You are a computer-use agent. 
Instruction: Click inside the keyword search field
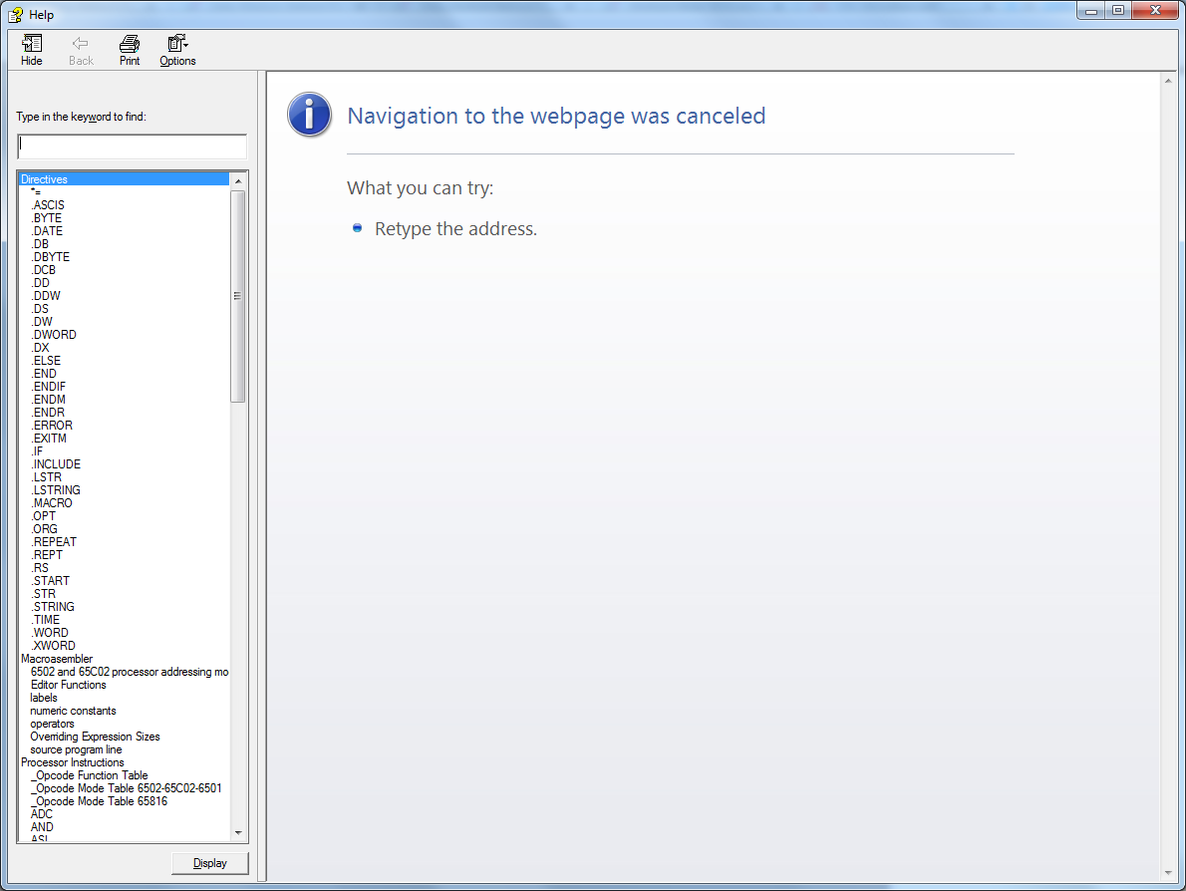click(x=132, y=147)
